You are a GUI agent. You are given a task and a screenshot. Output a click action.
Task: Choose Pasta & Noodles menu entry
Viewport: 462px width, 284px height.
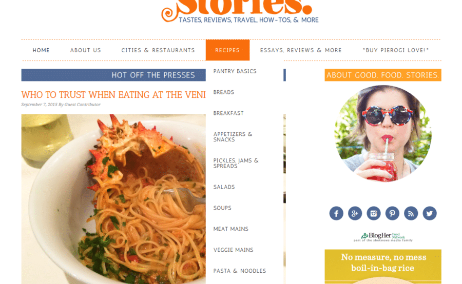pyautogui.click(x=240, y=271)
